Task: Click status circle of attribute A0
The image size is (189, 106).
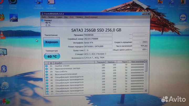Action: [x=47, y=77]
